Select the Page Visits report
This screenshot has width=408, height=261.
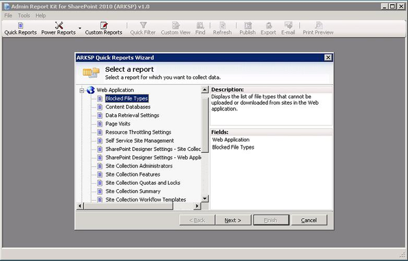pyautogui.click(x=118, y=124)
